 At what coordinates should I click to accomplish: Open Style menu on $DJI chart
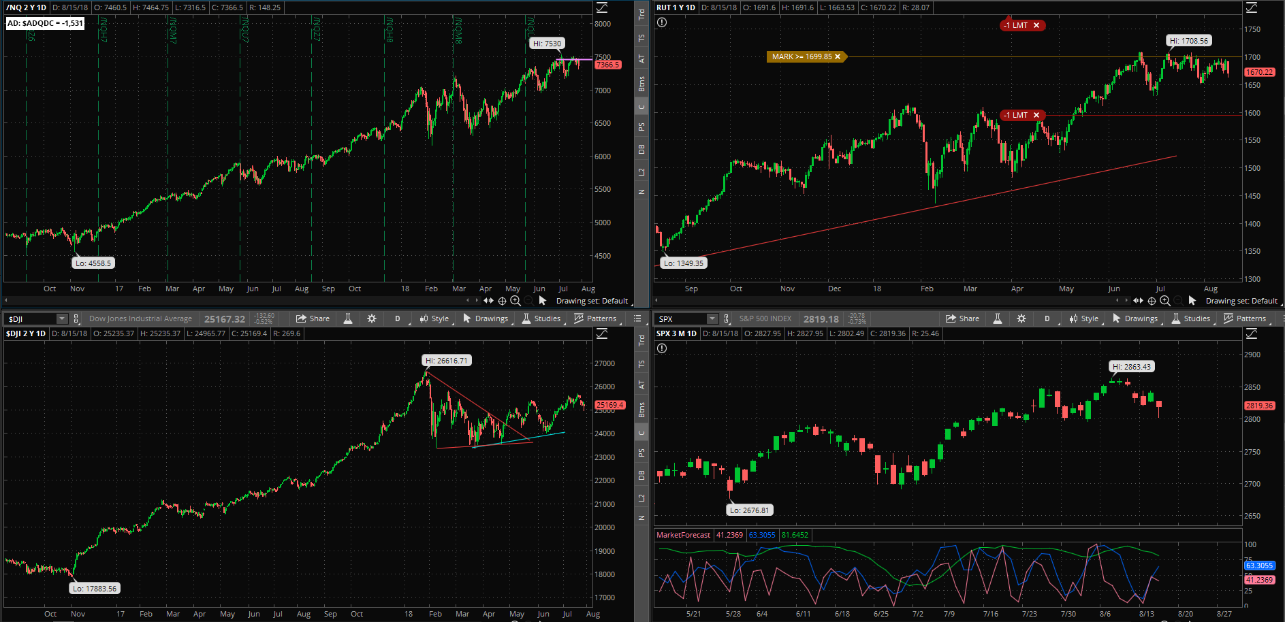434,318
